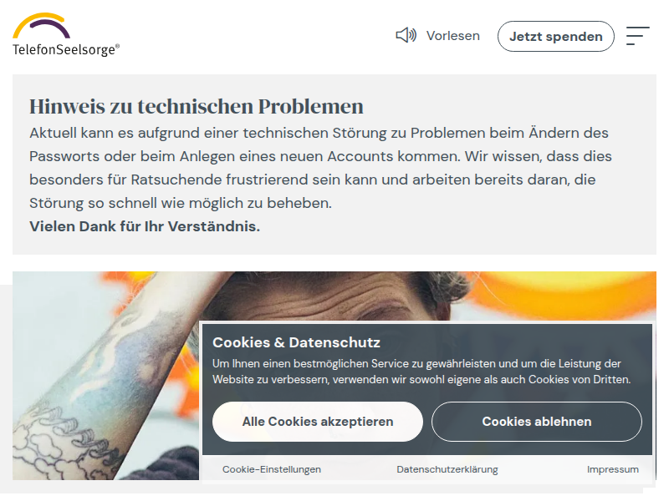Viewport: 669px width, 501px height.
Task: Accept all cookies with Alle Cookies akzeptieren
Action: (x=318, y=422)
